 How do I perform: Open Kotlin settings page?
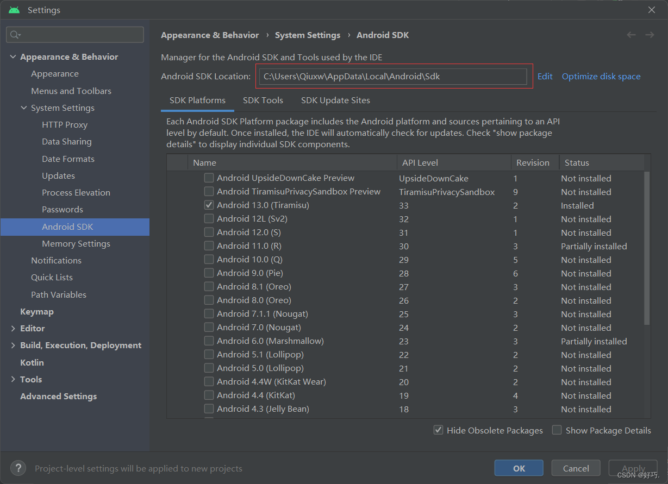(32, 362)
